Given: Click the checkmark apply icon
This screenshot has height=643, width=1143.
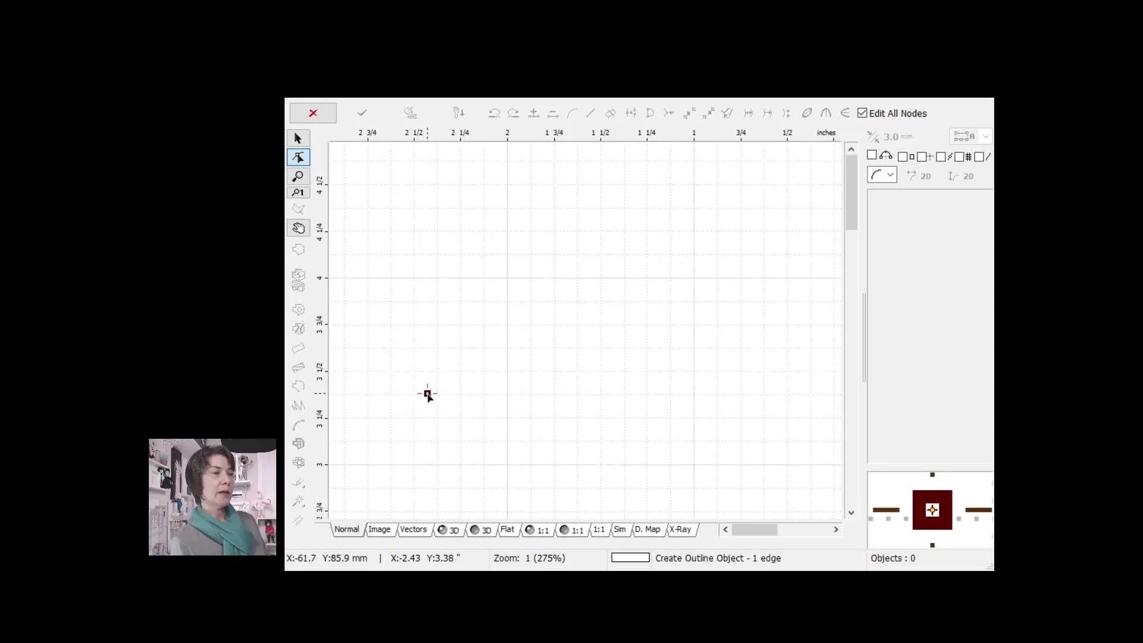Looking at the screenshot, I should (362, 113).
